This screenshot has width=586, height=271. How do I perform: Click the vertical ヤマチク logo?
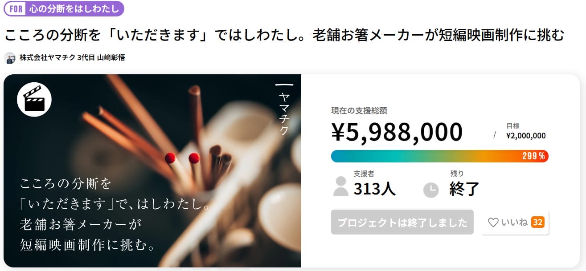pyautogui.click(x=284, y=109)
